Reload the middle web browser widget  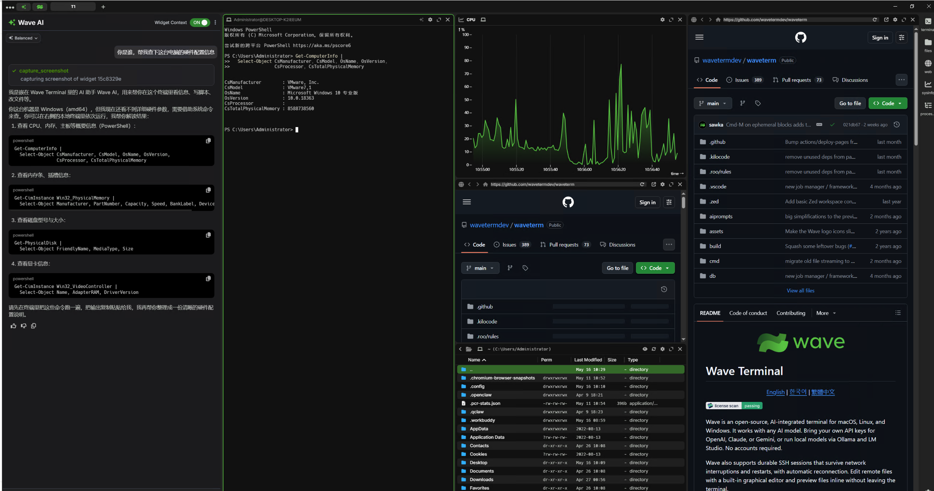tap(642, 184)
